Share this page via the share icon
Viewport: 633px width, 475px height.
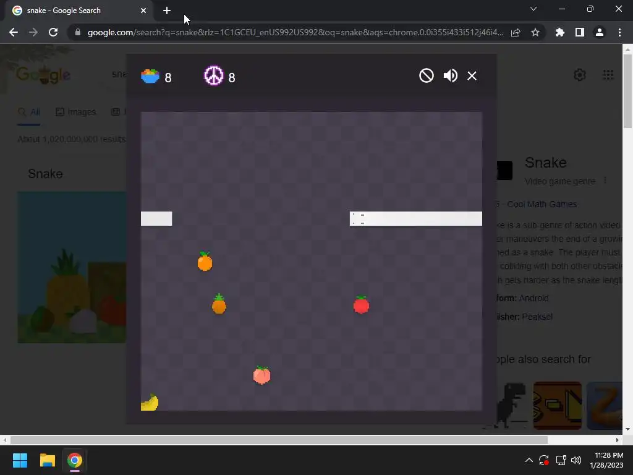tap(516, 32)
